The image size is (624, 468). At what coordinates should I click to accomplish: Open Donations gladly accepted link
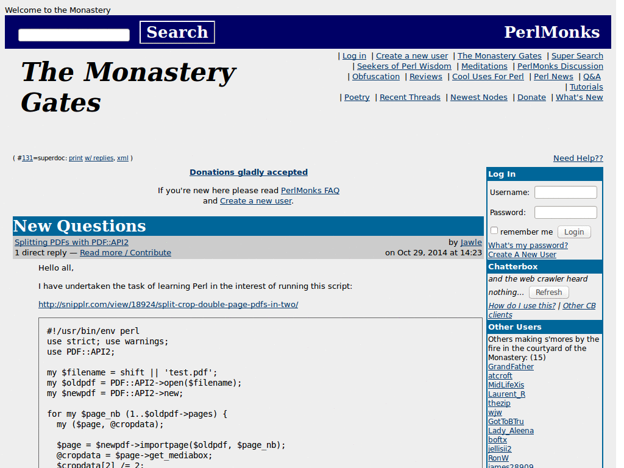(x=249, y=172)
